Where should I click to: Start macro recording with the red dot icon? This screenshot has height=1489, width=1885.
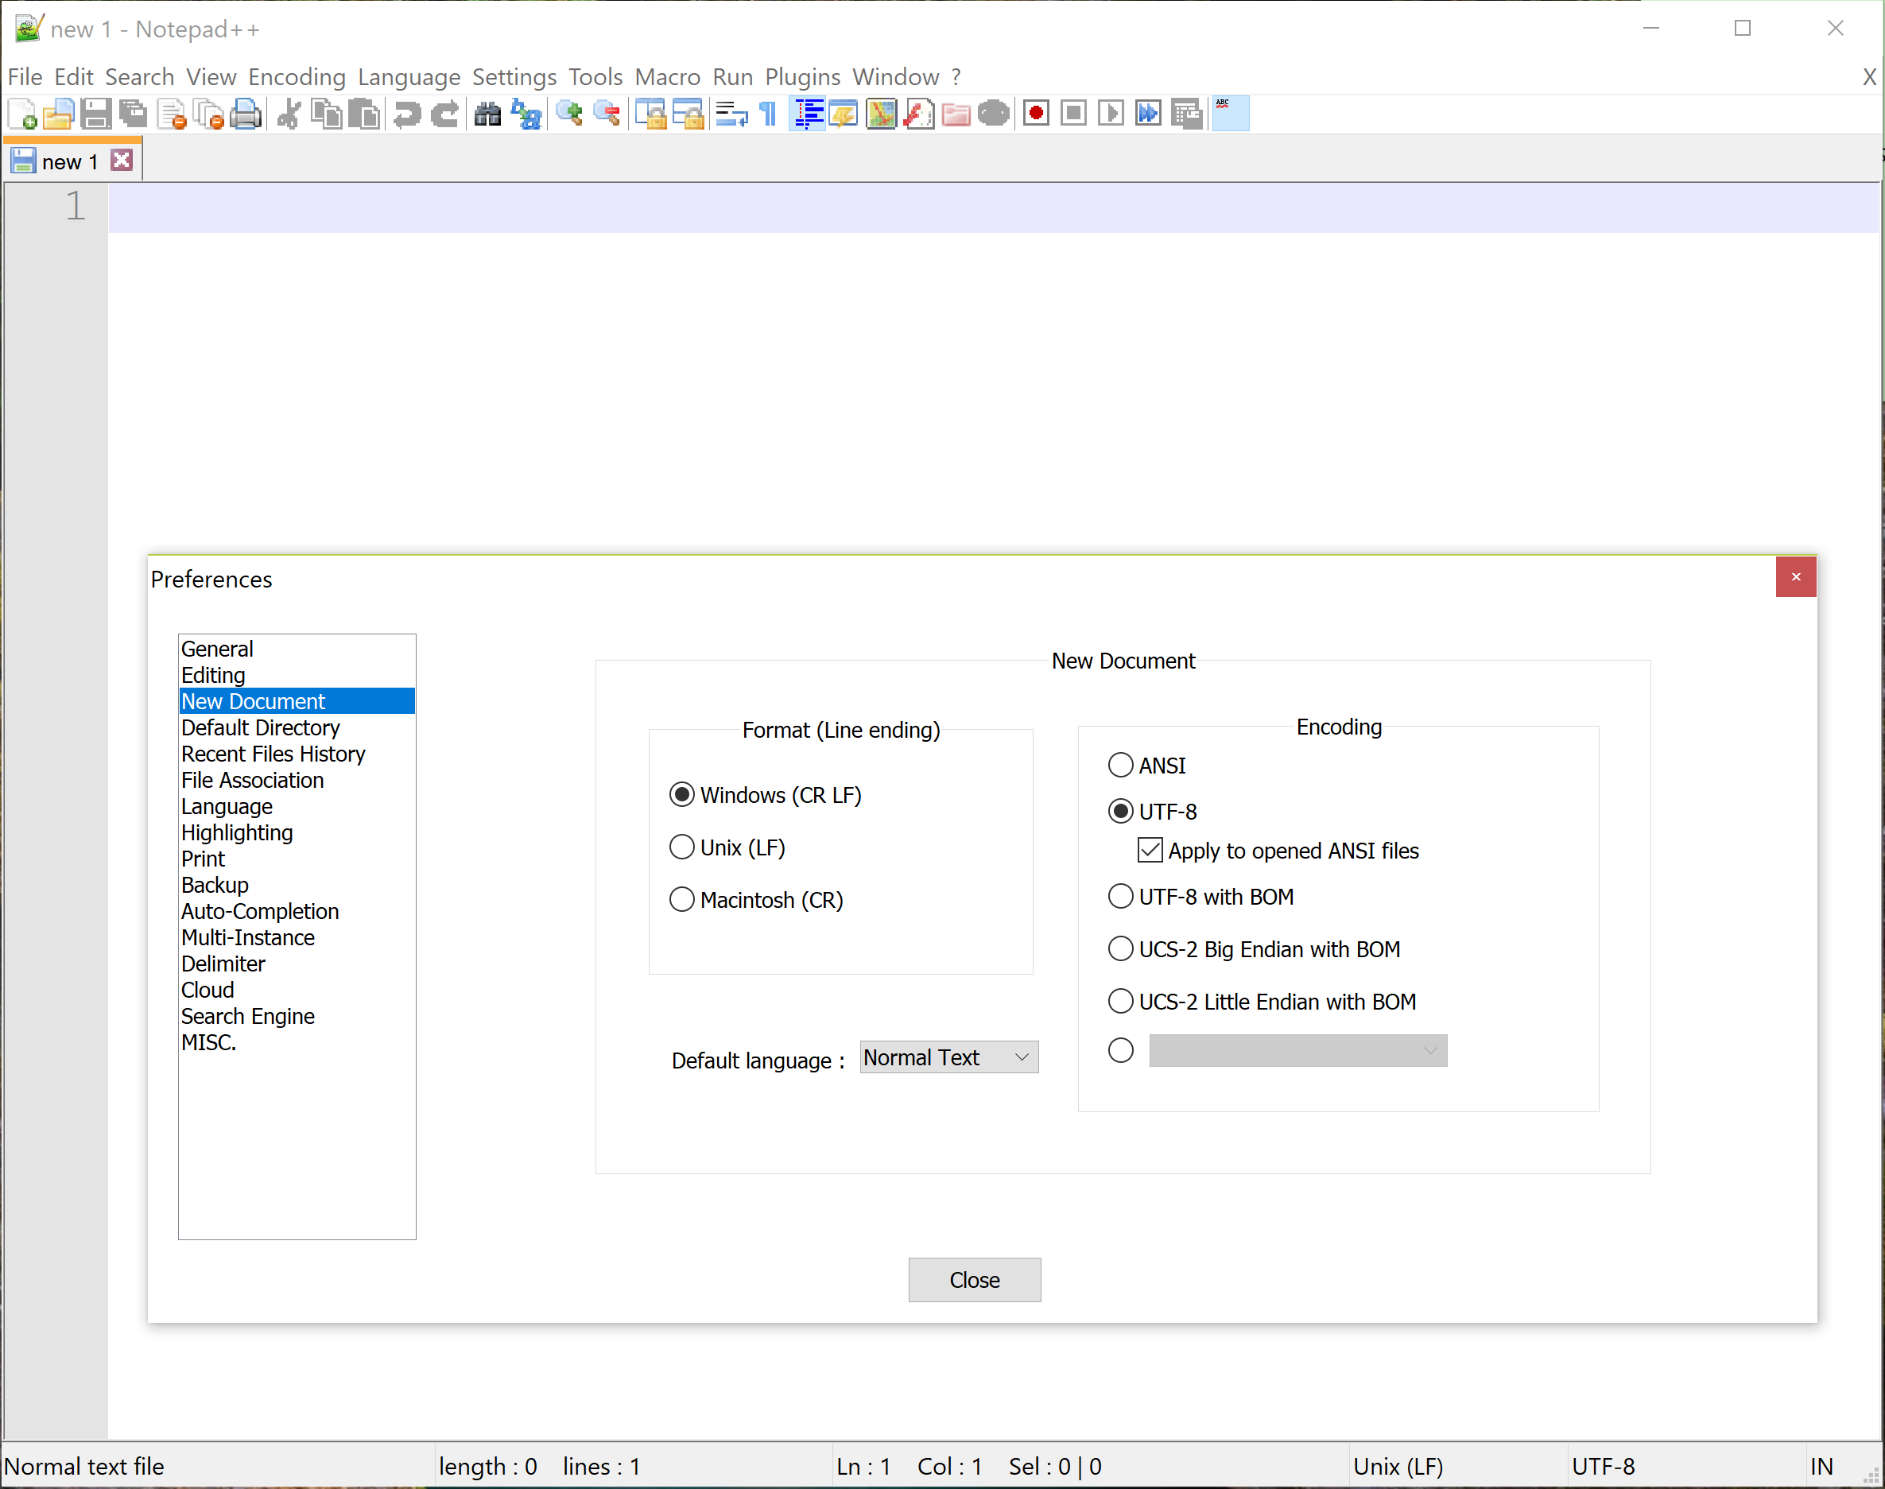(1036, 114)
